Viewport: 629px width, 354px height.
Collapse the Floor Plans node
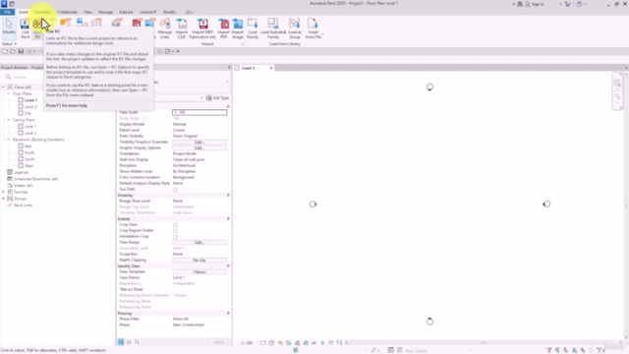(9, 93)
